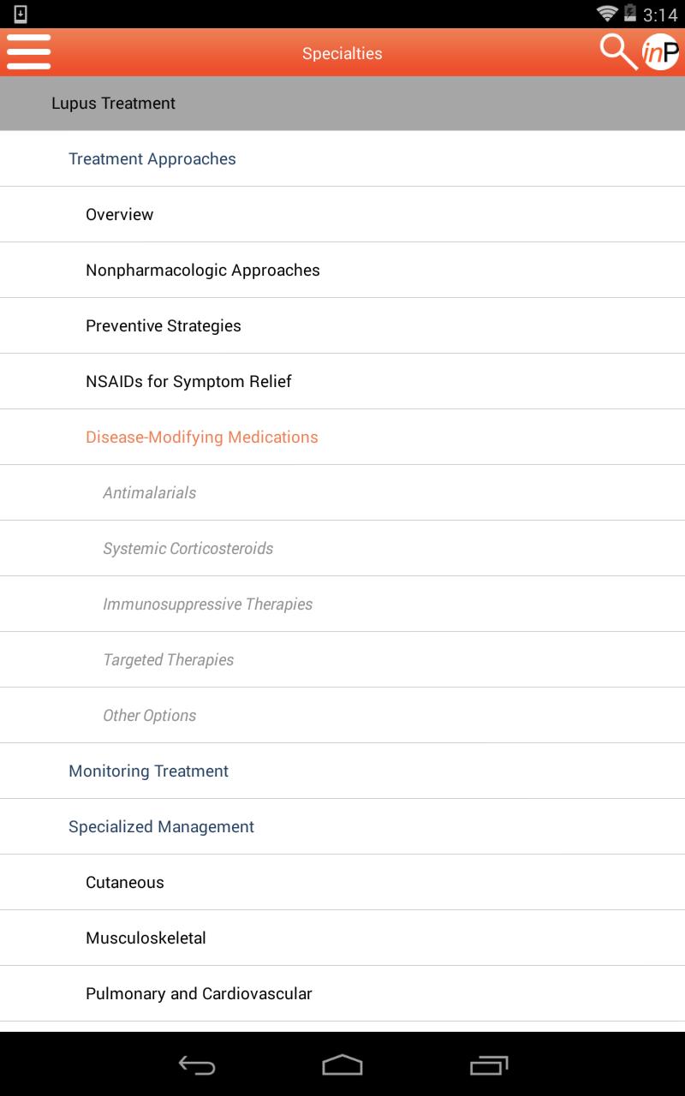
Task: Tap the Android home button
Action: 342,1065
